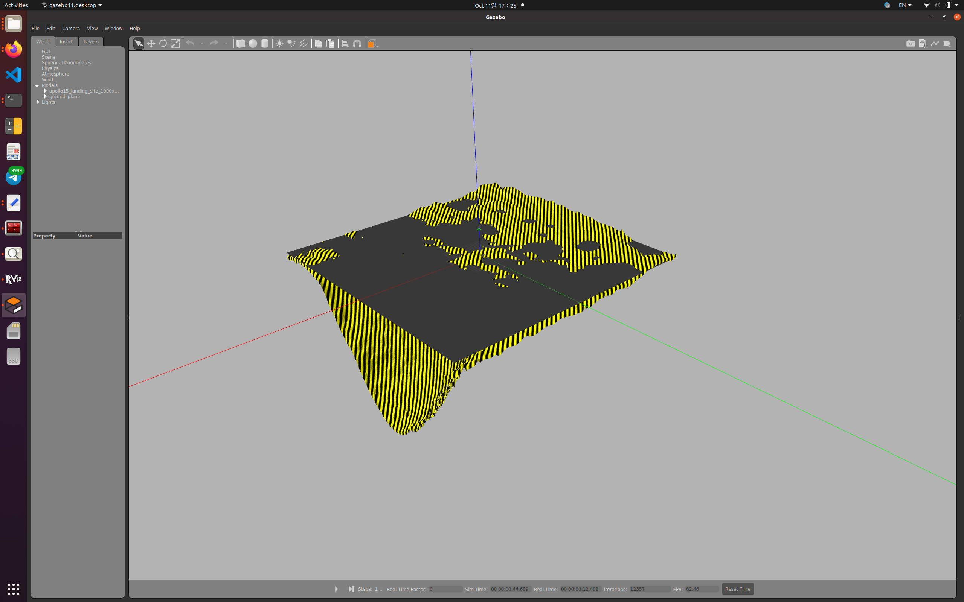The image size is (964, 602).
Task: Insert a box shape
Action: 241,43
